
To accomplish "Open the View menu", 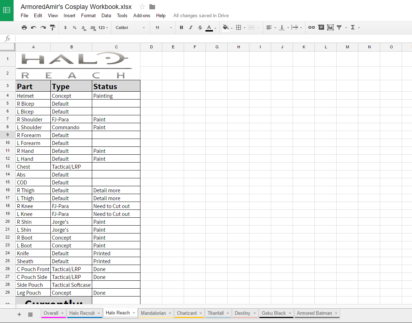I will (53, 15).
